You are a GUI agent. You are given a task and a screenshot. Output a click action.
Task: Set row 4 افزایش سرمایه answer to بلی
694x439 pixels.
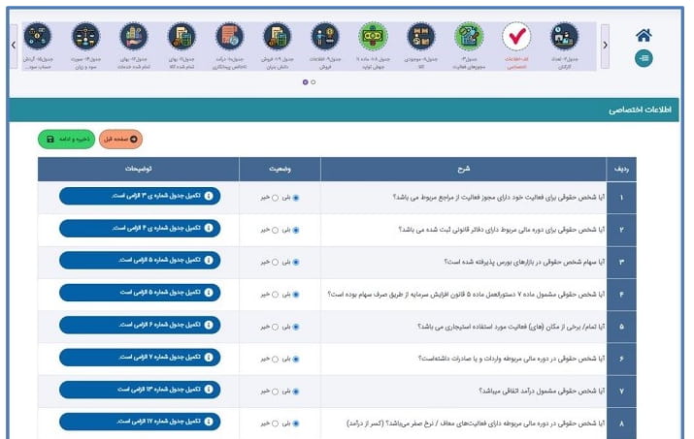click(x=296, y=295)
